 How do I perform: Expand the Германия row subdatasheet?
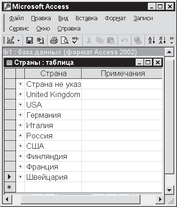click(x=20, y=115)
